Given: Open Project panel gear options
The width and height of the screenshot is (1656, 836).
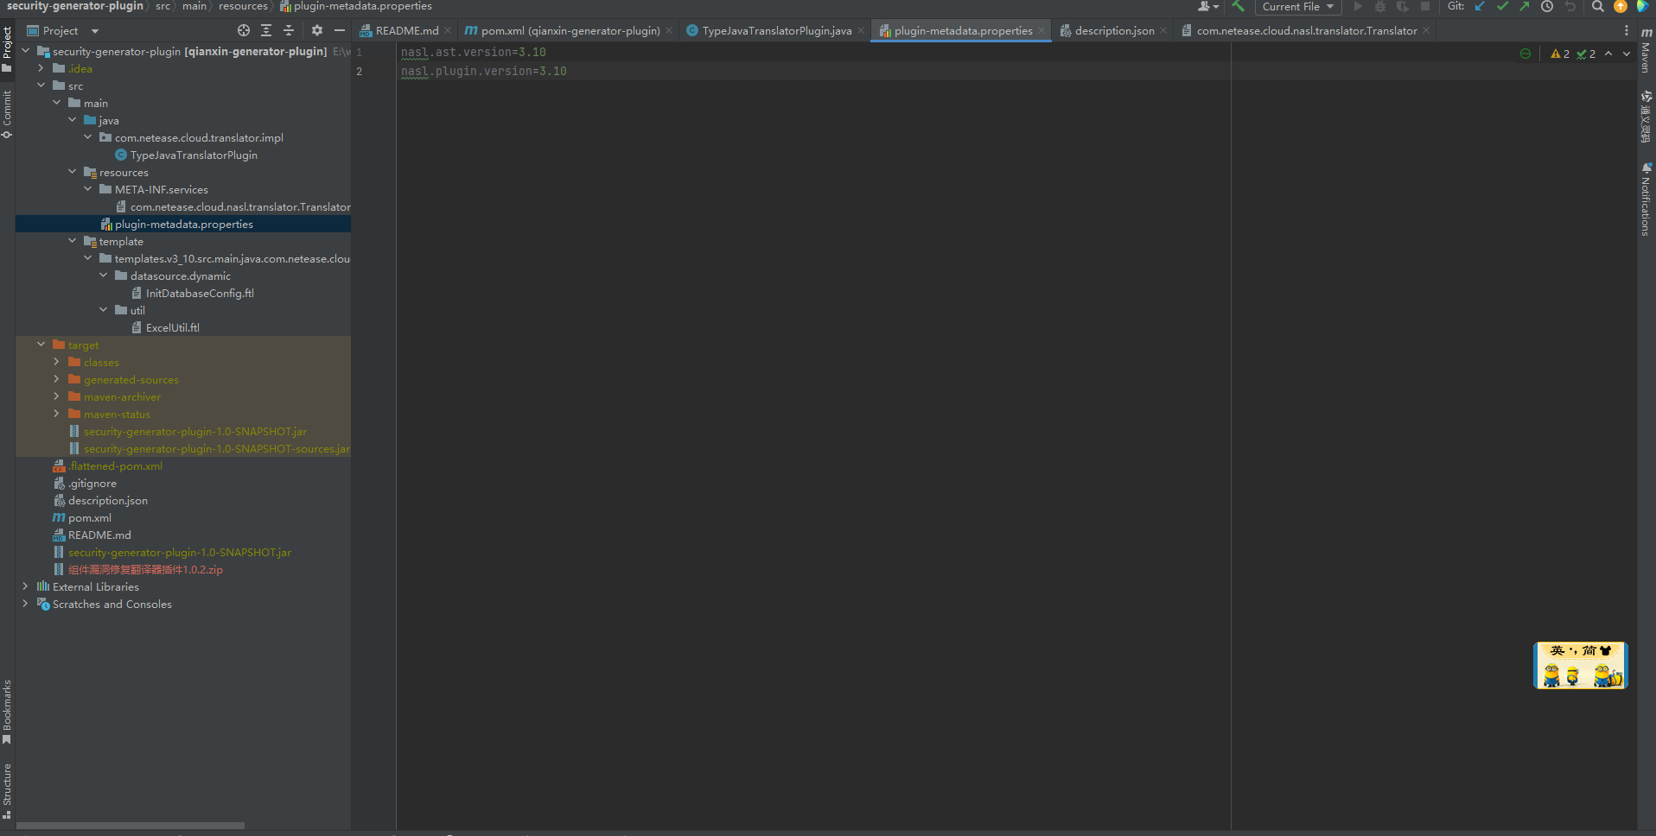Looking at the screenshot, I should click(x=317, y=30).
